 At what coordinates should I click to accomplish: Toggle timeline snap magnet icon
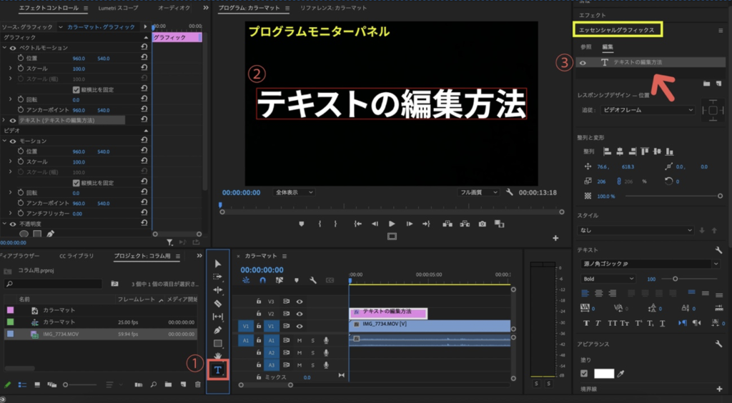tap(262, 281)
